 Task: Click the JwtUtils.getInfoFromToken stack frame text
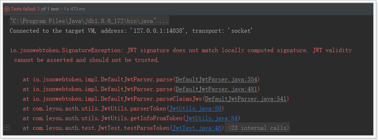tap(103, 118)
